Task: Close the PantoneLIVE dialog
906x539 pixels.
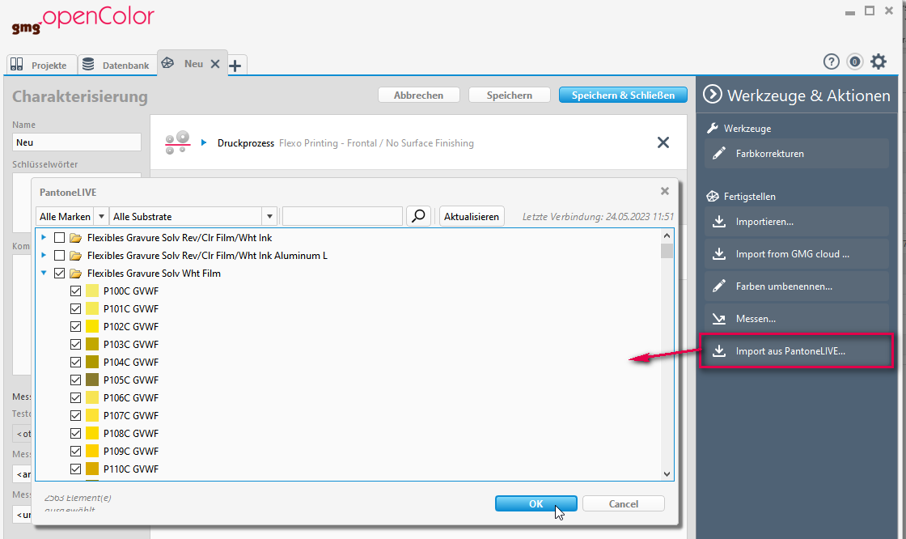Action: coord(664,191)
